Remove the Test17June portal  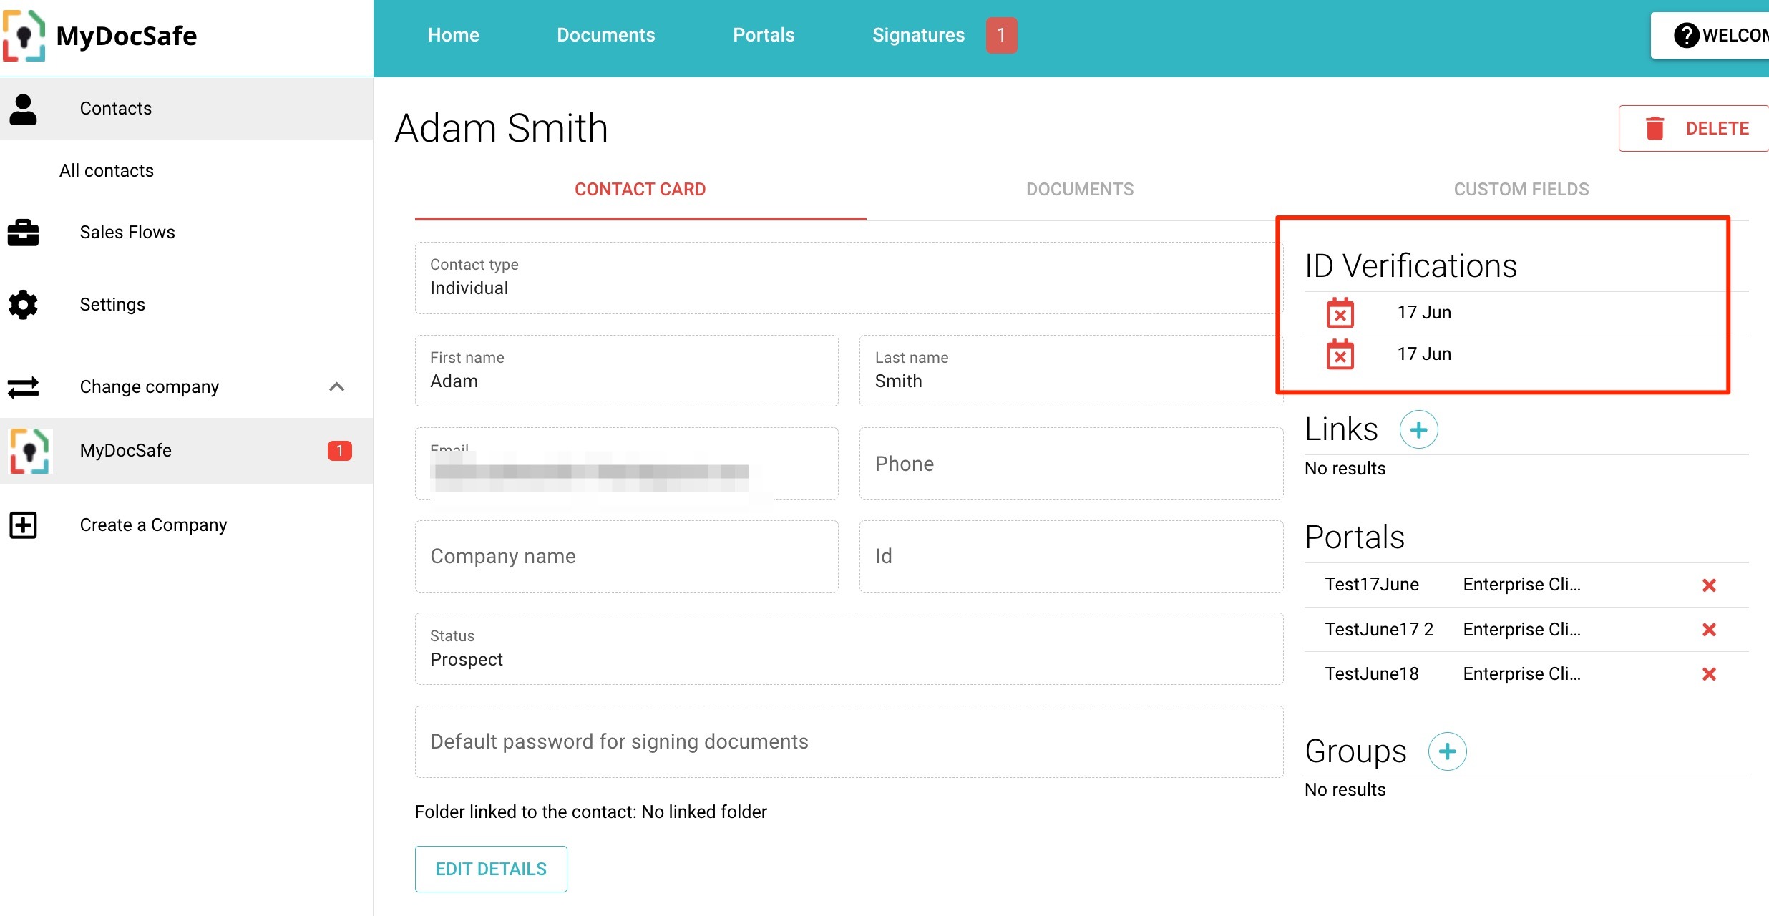tap(1710, 585)
